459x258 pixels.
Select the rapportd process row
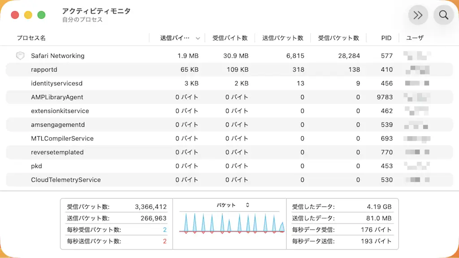(44, 69)
